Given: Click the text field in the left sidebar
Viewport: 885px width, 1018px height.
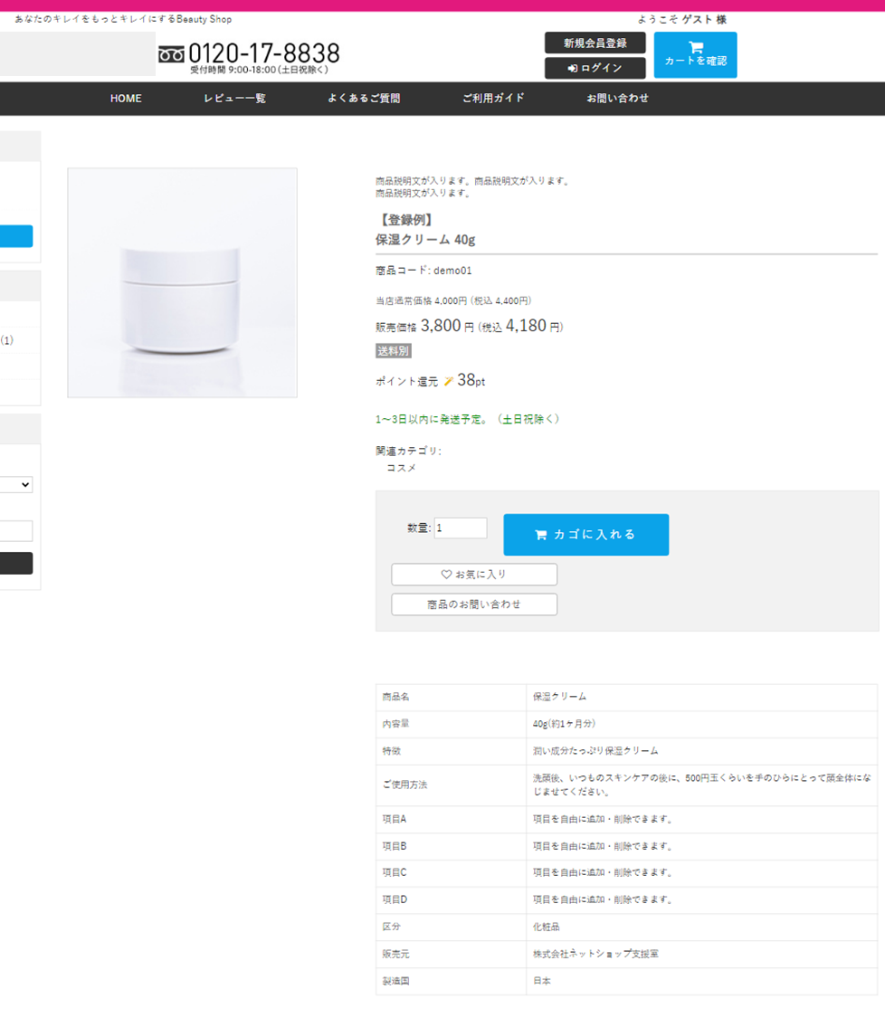Looking at the screenshot, I should tap(16, 531).
